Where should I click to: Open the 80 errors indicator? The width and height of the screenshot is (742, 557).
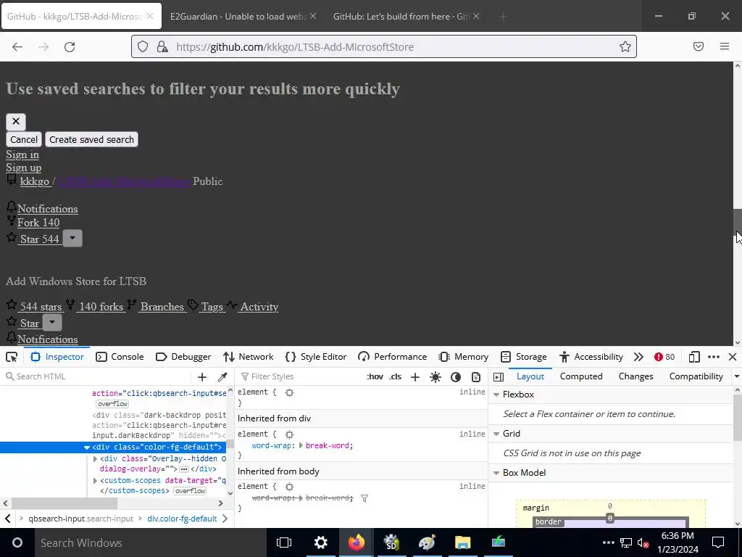(664, 357)
